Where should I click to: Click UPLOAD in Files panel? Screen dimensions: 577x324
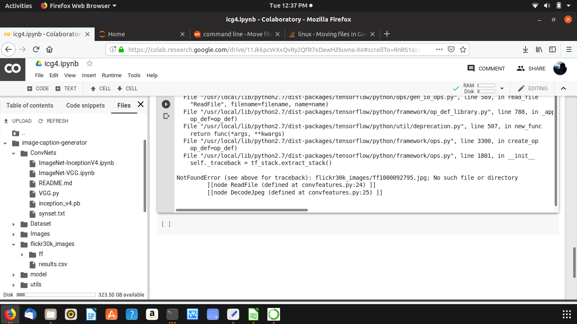(18, 121)
